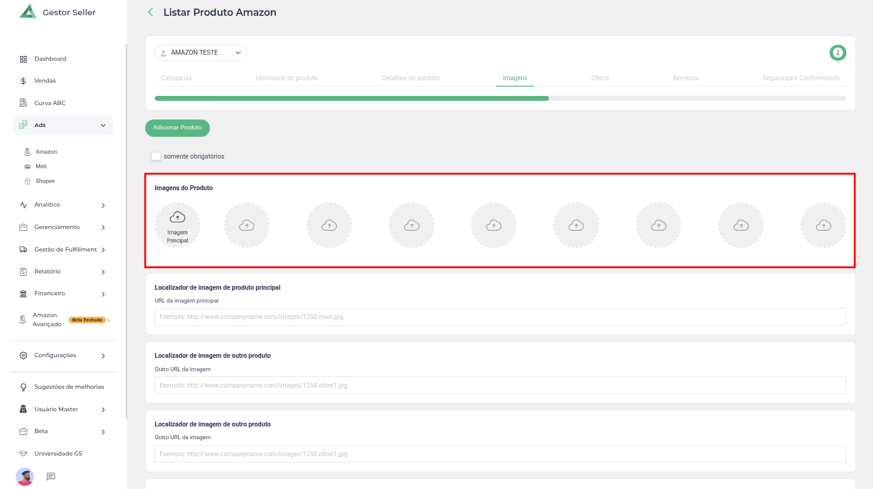Open Universidade GS in the sidebar
This screenshot has height=489, width=873.
point(58,454)
